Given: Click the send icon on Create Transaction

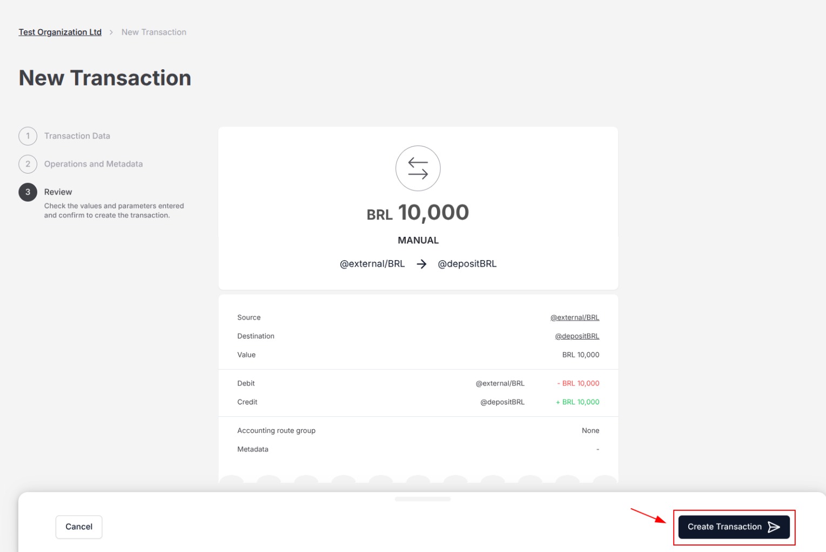Looking at the screenshot, I should pos(774,527).
